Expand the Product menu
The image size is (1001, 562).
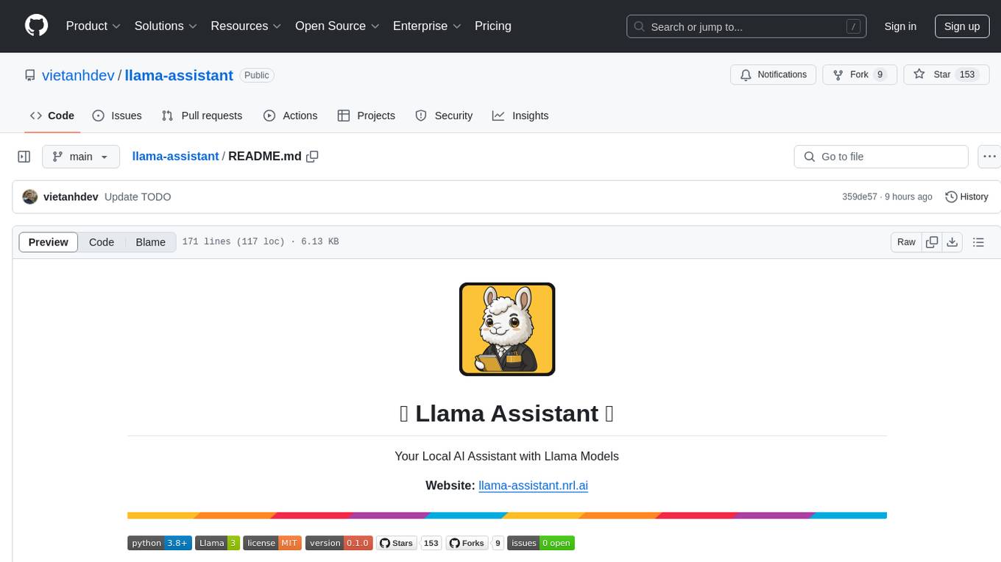pos(93,26)
